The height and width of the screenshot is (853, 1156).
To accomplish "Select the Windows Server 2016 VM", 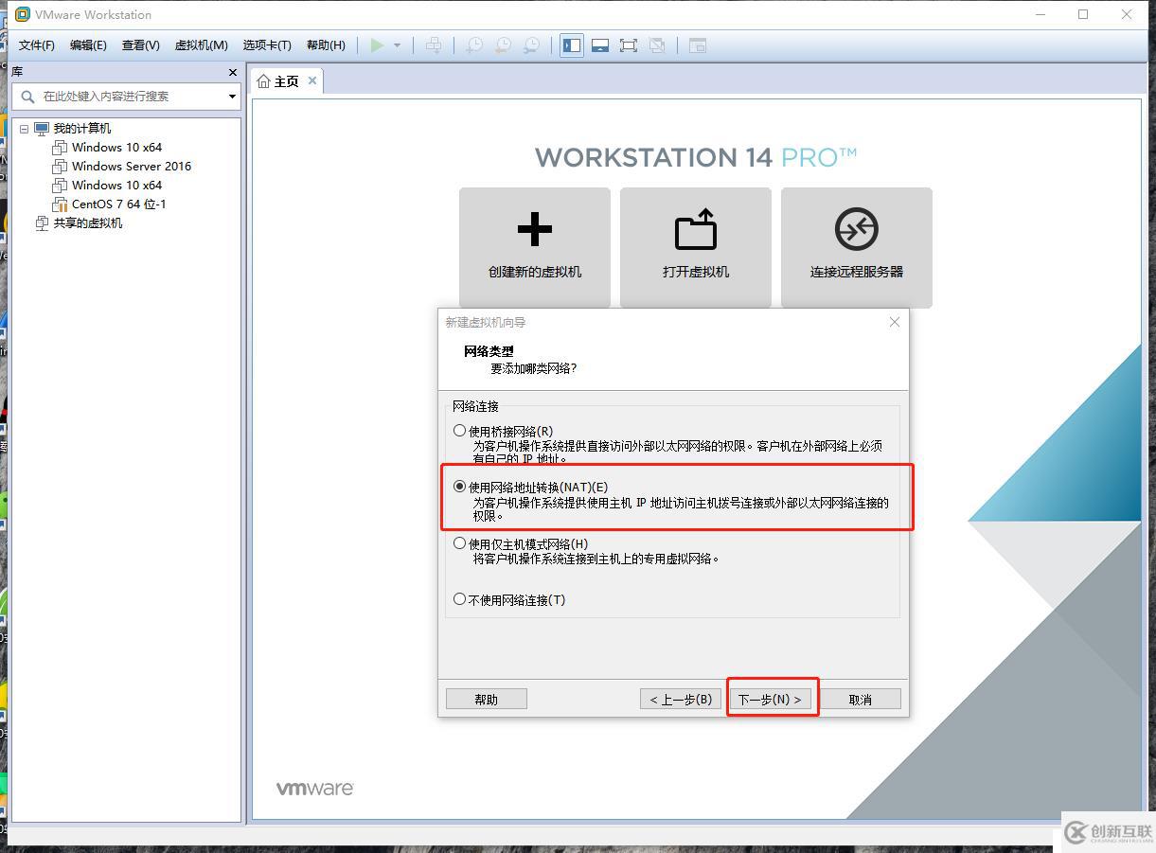I will point(132,167).
